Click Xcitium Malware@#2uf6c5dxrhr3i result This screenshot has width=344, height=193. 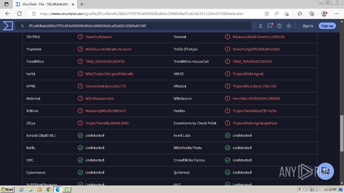[x=106, y=111]
